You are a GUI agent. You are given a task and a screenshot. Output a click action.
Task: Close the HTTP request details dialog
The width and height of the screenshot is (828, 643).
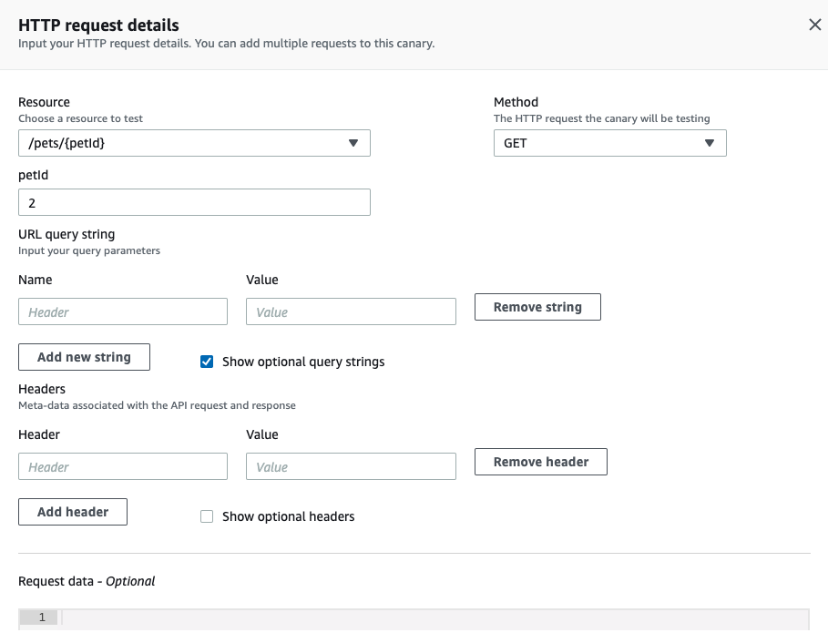coord(814,25)
